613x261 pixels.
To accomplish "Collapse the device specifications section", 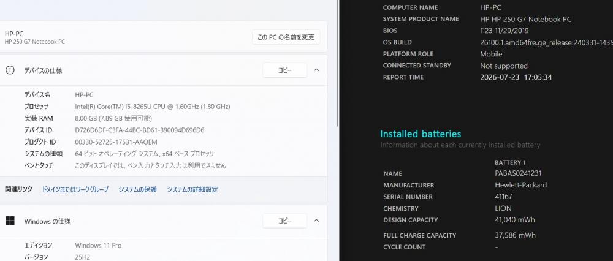I will pos(317,70).
